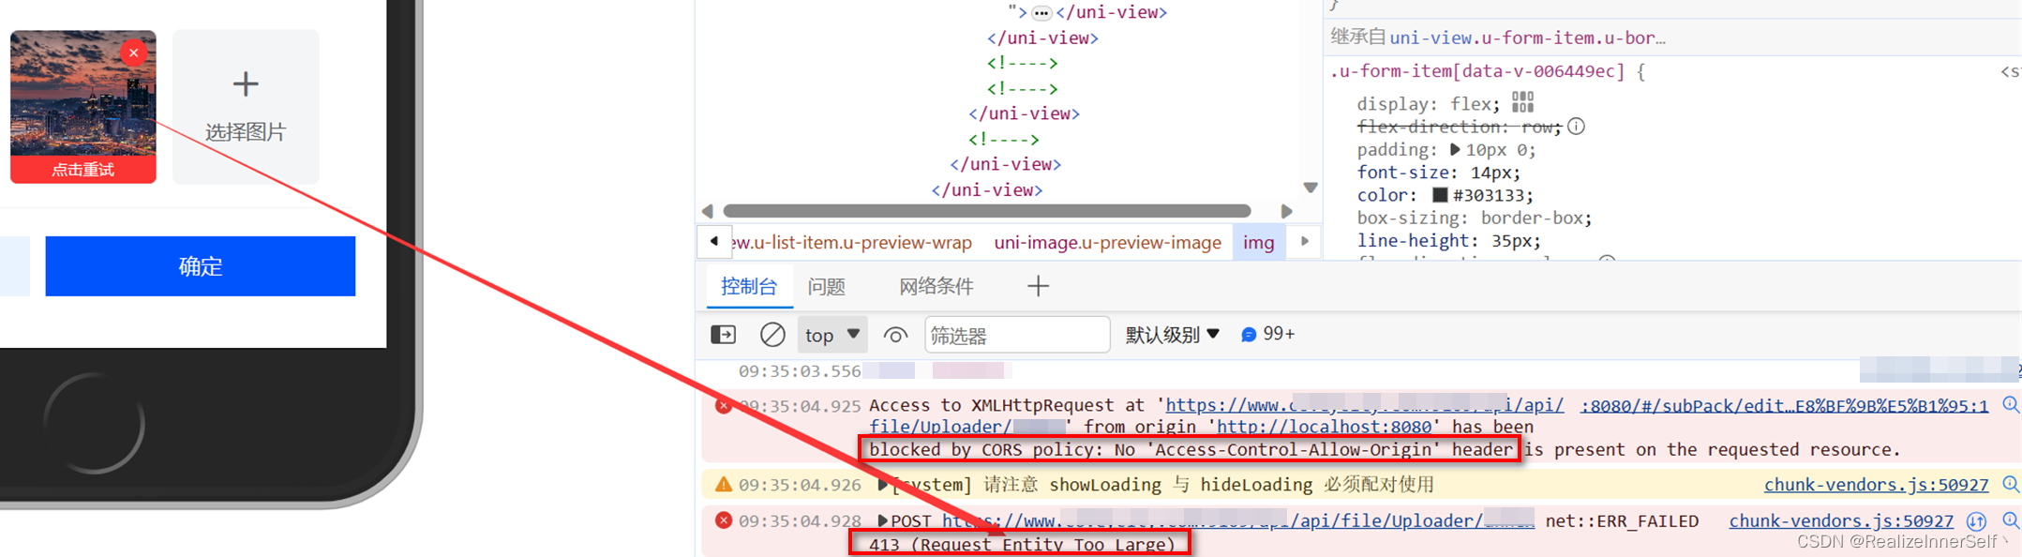Viewport: 2022px width, 557px height.
Task: Click magnifier icon on CORS error row
Action: 2010,405
